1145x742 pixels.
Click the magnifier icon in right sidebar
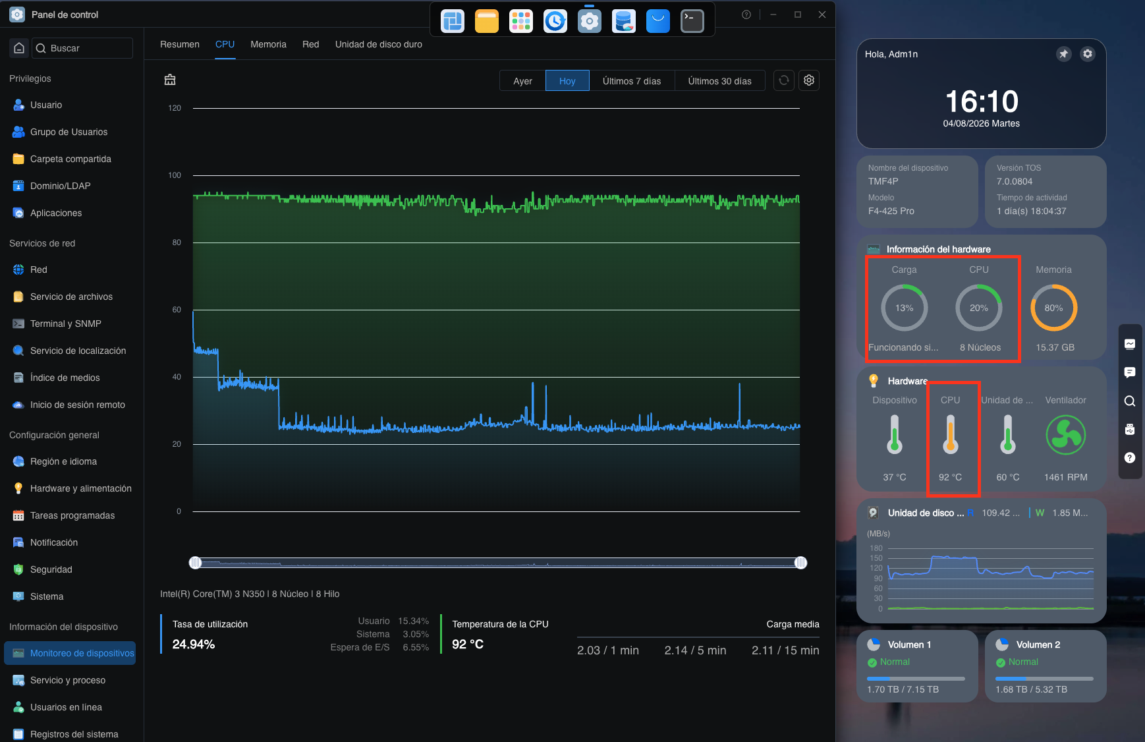point(1130,401)
